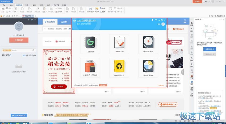Open 万能恢复 universal recovery tool
The width and height of the screenshot is (226, 124).
tap(90, 44)
